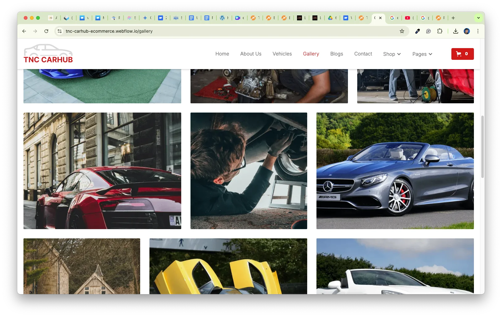The image size is (502, 317).
Task: Open the Contact link
Action: tap(363, 54)
